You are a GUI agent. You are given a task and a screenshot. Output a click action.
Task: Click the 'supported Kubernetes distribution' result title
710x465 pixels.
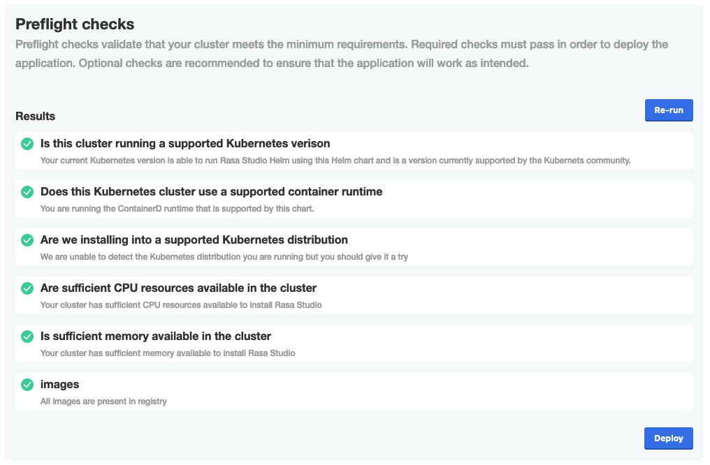[x=194, y=240]
